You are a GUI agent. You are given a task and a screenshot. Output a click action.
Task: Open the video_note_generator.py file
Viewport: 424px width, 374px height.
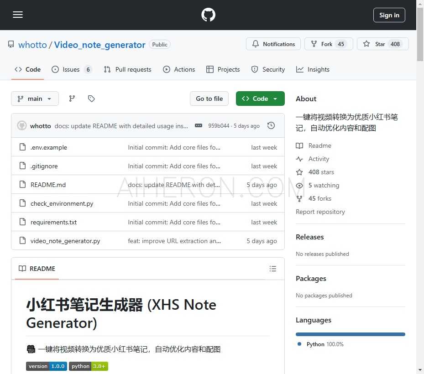click(x=65, y=241)
